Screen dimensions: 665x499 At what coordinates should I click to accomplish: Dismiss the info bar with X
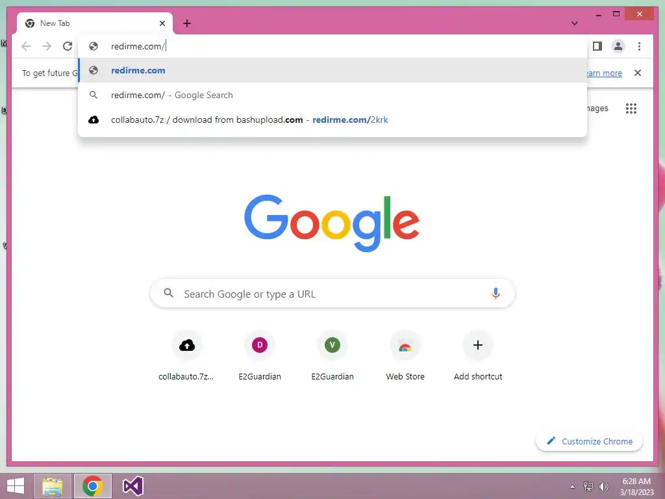click(638, 73)
